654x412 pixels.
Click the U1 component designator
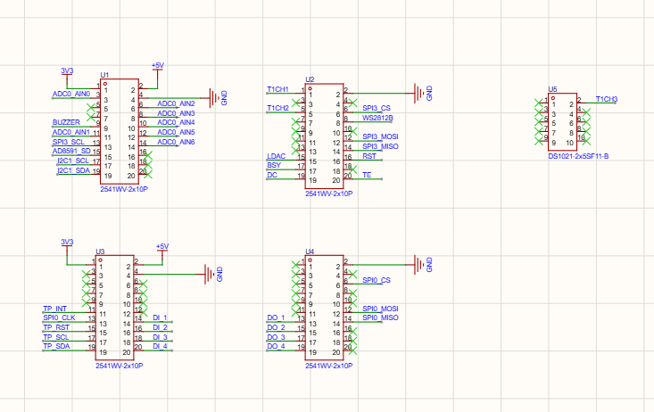(x=104, y=75)
